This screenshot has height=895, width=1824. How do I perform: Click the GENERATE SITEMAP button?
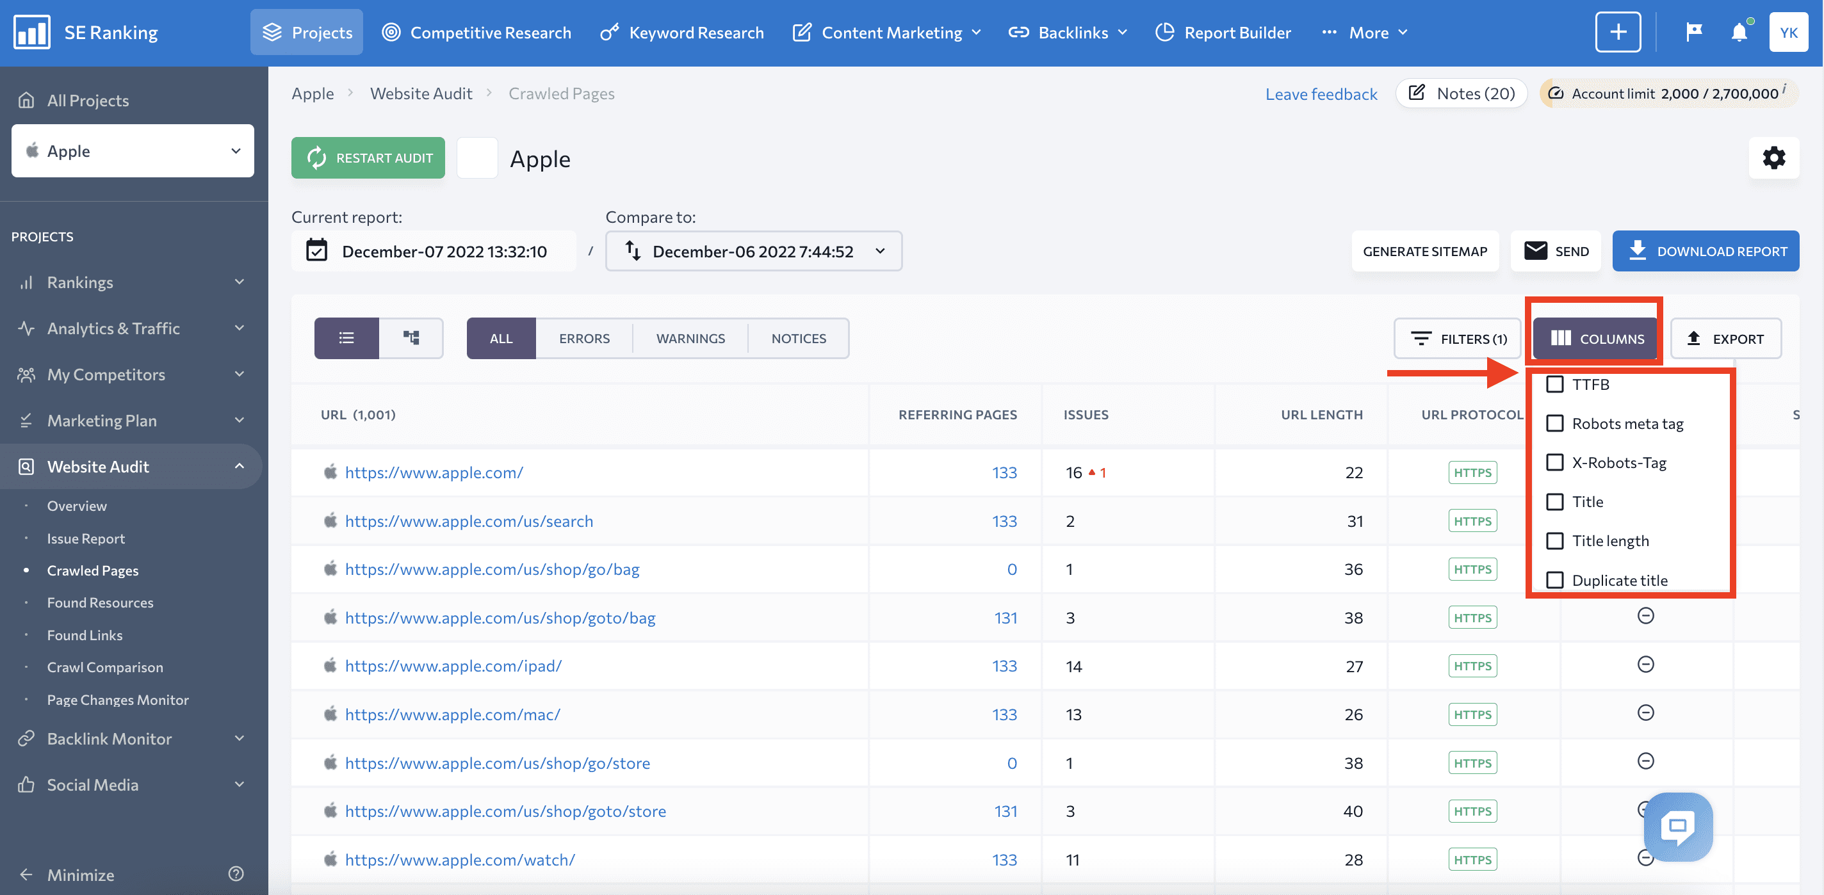pos(1424,251)
